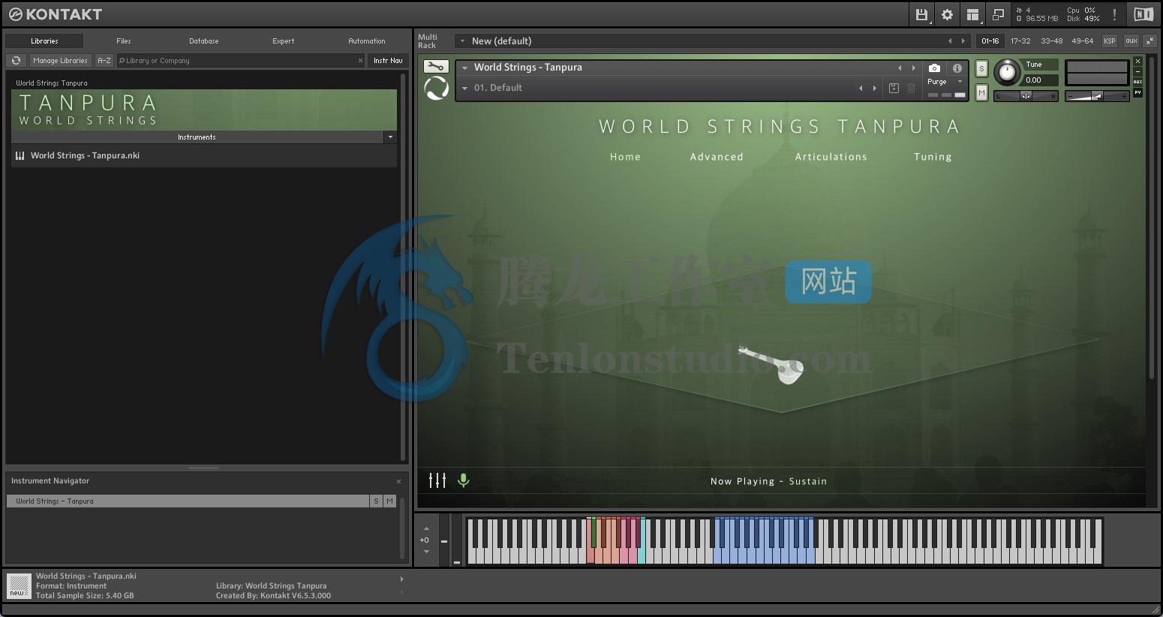
Task: Load previous snapshot with left arrow
Action: (x=861, y=88)
